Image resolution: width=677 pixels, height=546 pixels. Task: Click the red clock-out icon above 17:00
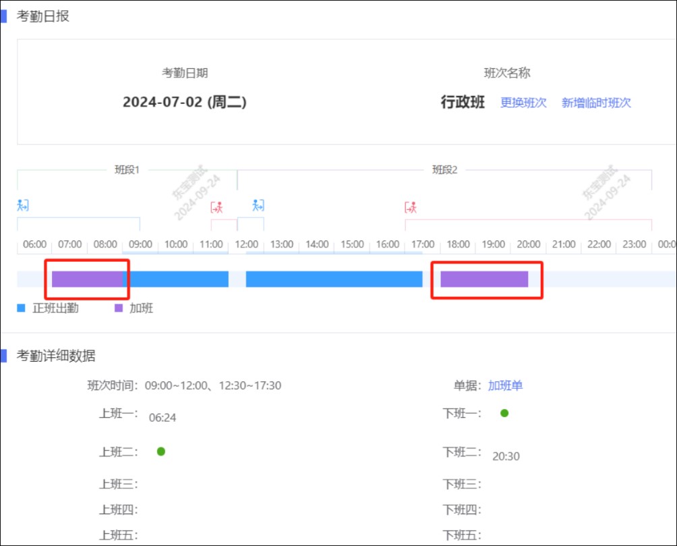[x=411, y=207]
